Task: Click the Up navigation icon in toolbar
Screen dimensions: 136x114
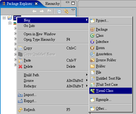Action: coord(49,11)
